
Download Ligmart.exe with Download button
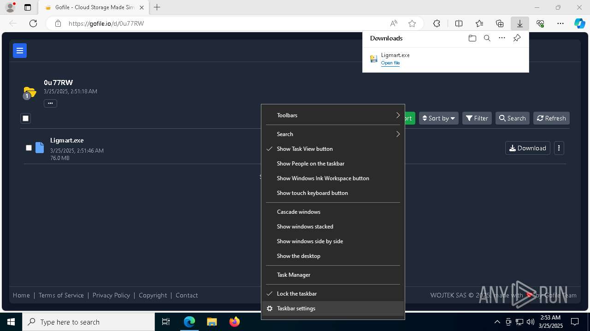(x=528, y=148)
